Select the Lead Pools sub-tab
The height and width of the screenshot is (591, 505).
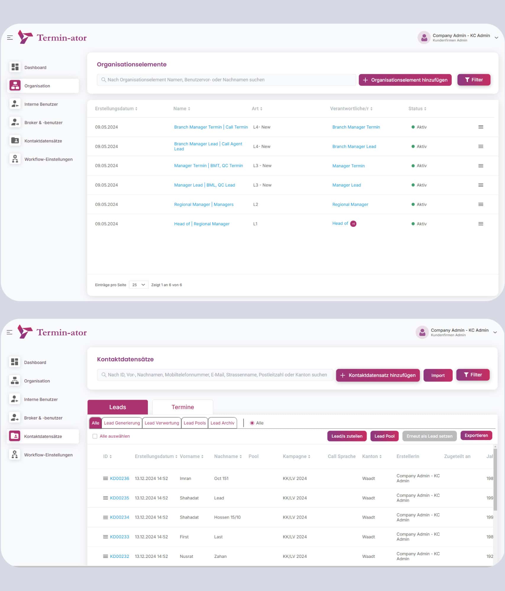point(194,423)
